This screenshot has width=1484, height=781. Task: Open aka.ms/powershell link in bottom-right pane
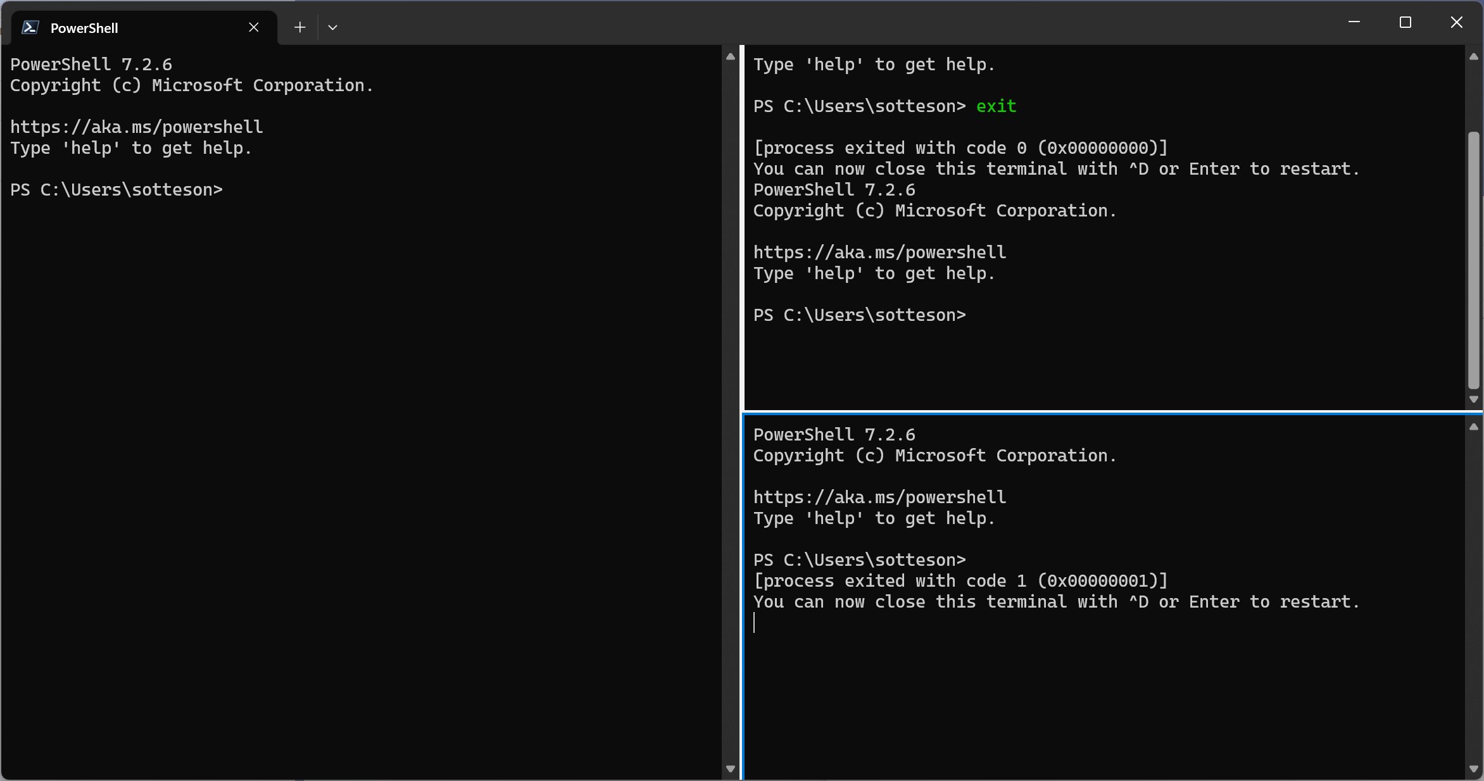click(879, 497)
